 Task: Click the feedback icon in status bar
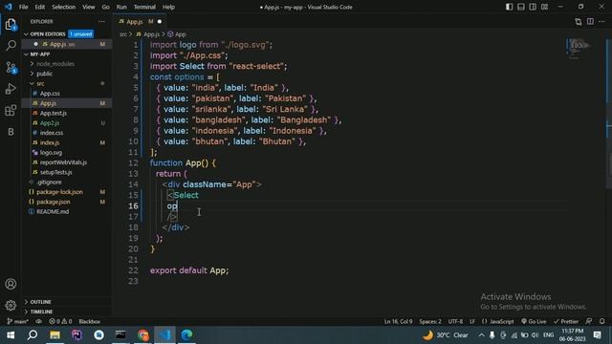589,321
